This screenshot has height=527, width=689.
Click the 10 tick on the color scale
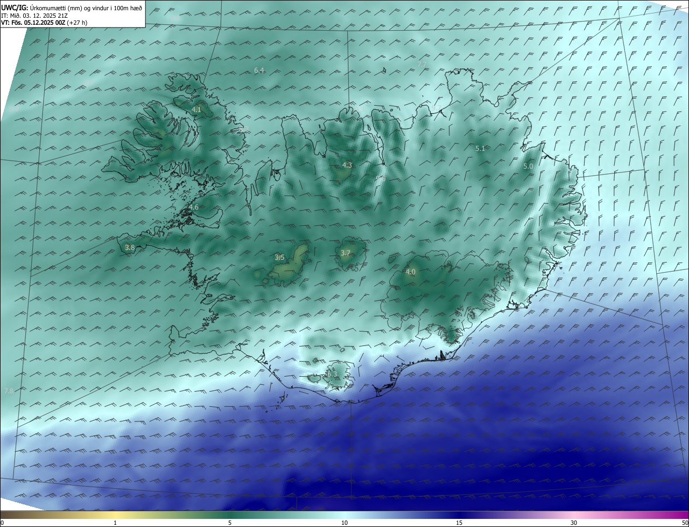tap(344, 523)
